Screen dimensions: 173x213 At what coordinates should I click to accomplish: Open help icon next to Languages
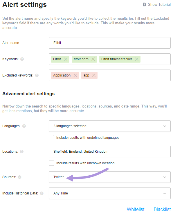pos(24,126)
